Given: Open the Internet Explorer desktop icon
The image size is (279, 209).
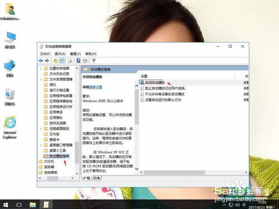Looking at the screenshot, I should tap(10, 127).
